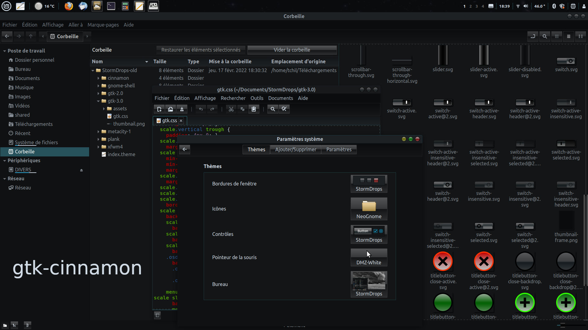588x330 pixels.
Task: Open Téléchargements in sidebar
Action: 34,124
